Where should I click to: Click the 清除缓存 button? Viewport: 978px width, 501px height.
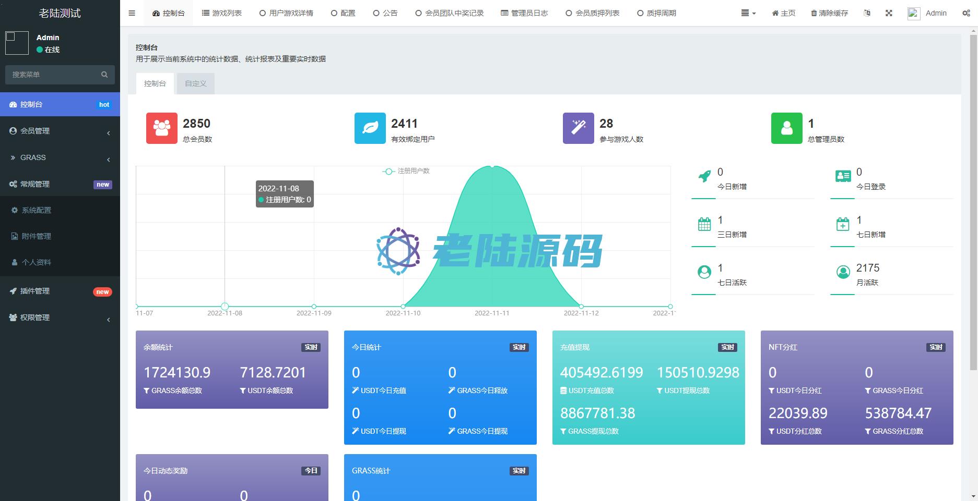click(x=829, y=13)
